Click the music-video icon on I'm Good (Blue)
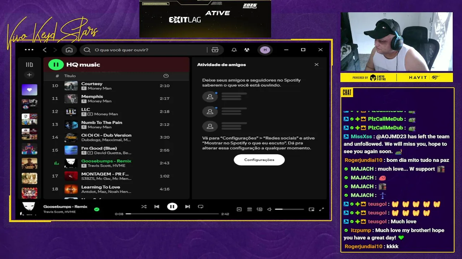 coord(90,153)
